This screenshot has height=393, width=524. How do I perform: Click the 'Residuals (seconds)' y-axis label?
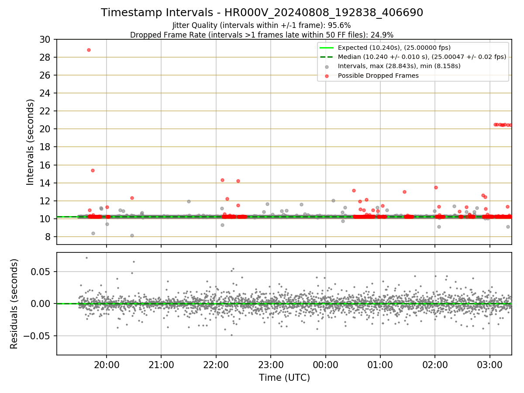coord(14,304)
